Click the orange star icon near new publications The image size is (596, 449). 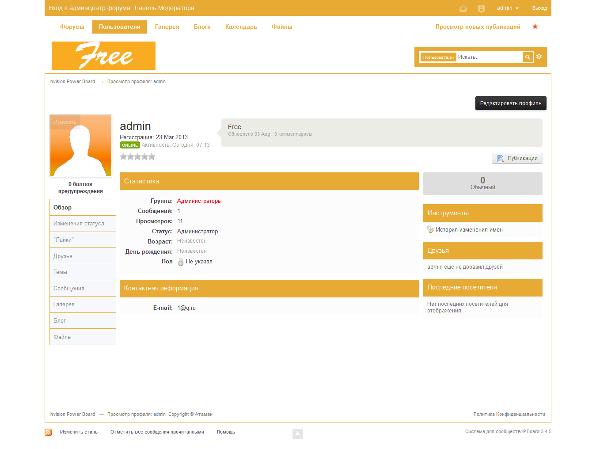click(x=535, y=27)
